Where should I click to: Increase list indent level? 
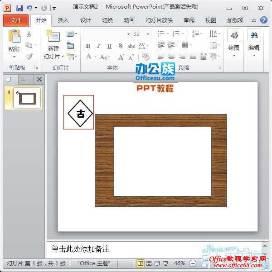[171, 45]
